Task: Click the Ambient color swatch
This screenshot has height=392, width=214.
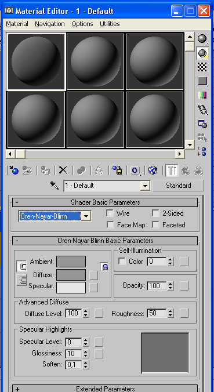Action: pyautogui.click(x=71, y=262)
